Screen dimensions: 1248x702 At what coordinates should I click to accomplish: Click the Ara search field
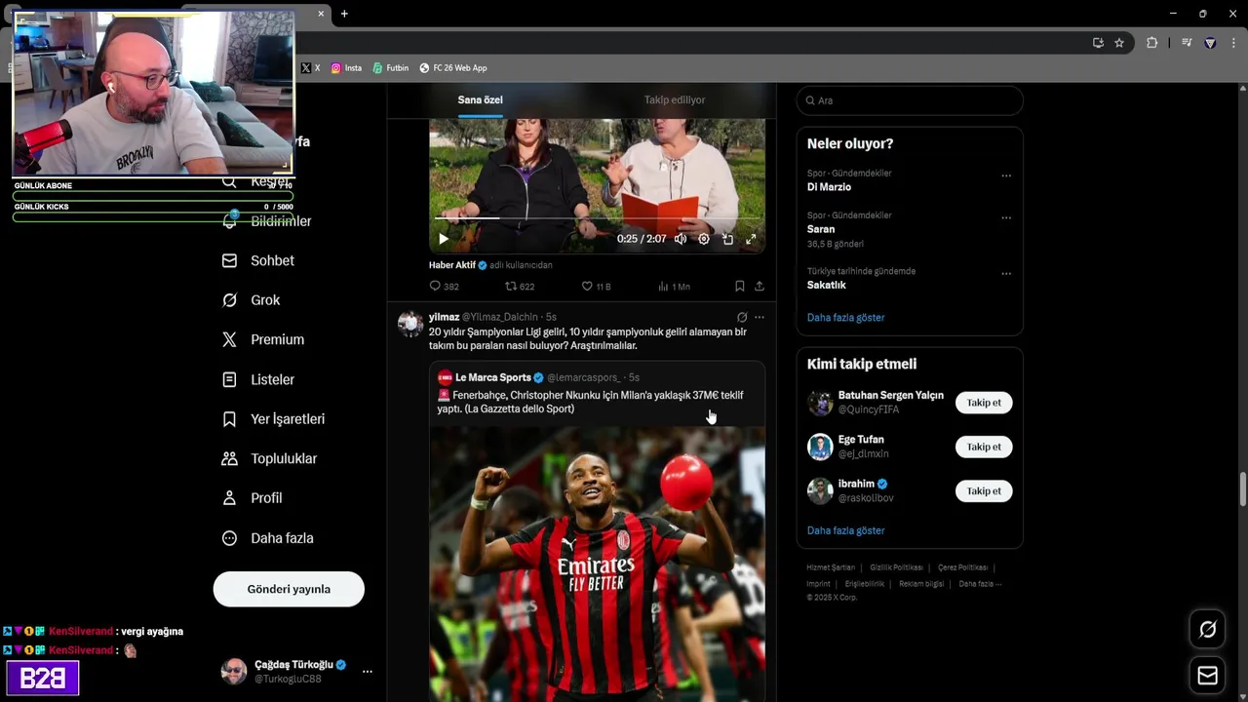910,100
